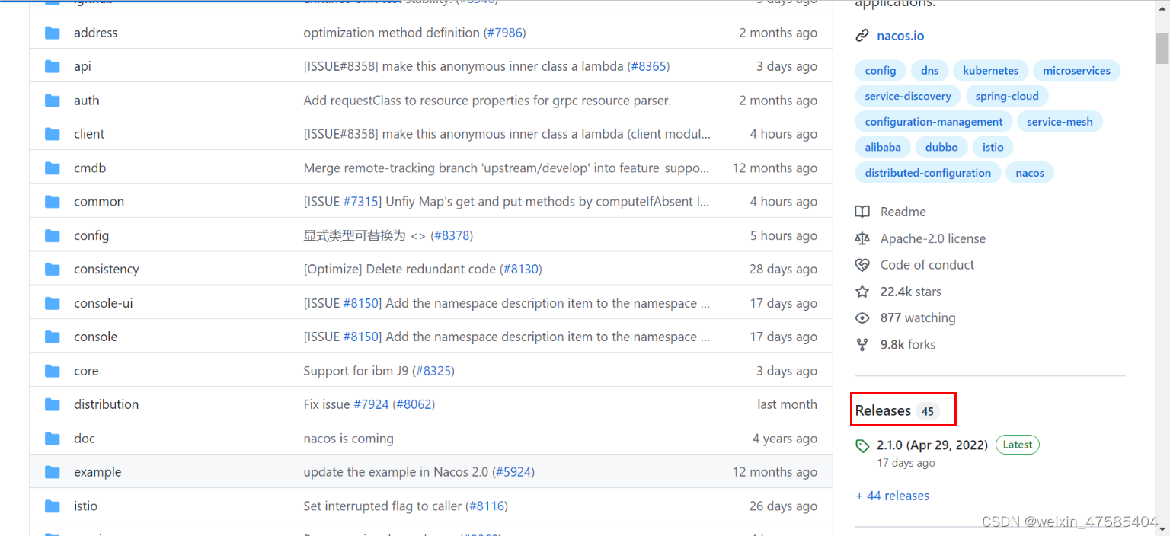Click the star icon near 22.4k stars
This screenshot has width=1170, height=536.
click(x=862, y=291)
